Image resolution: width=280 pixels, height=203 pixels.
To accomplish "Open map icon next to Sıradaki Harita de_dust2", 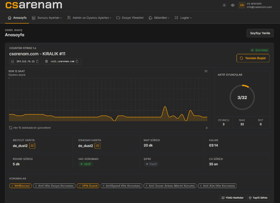I will 97,146.
